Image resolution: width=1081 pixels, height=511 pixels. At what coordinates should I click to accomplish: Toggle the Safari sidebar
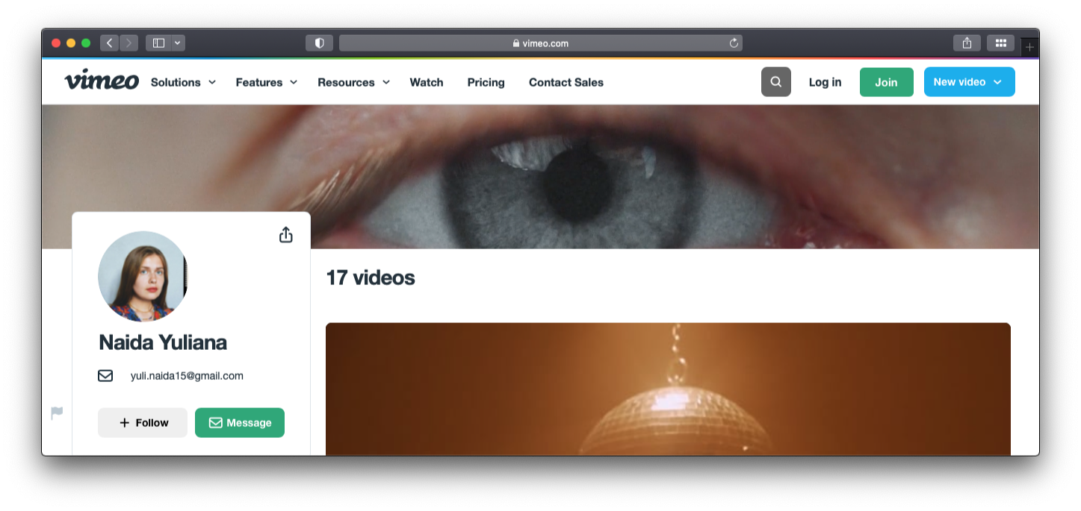[158, 43]
